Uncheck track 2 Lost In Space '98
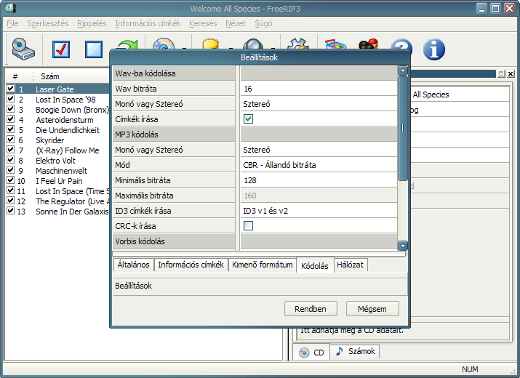520x378 pixels. click(11, 99)
